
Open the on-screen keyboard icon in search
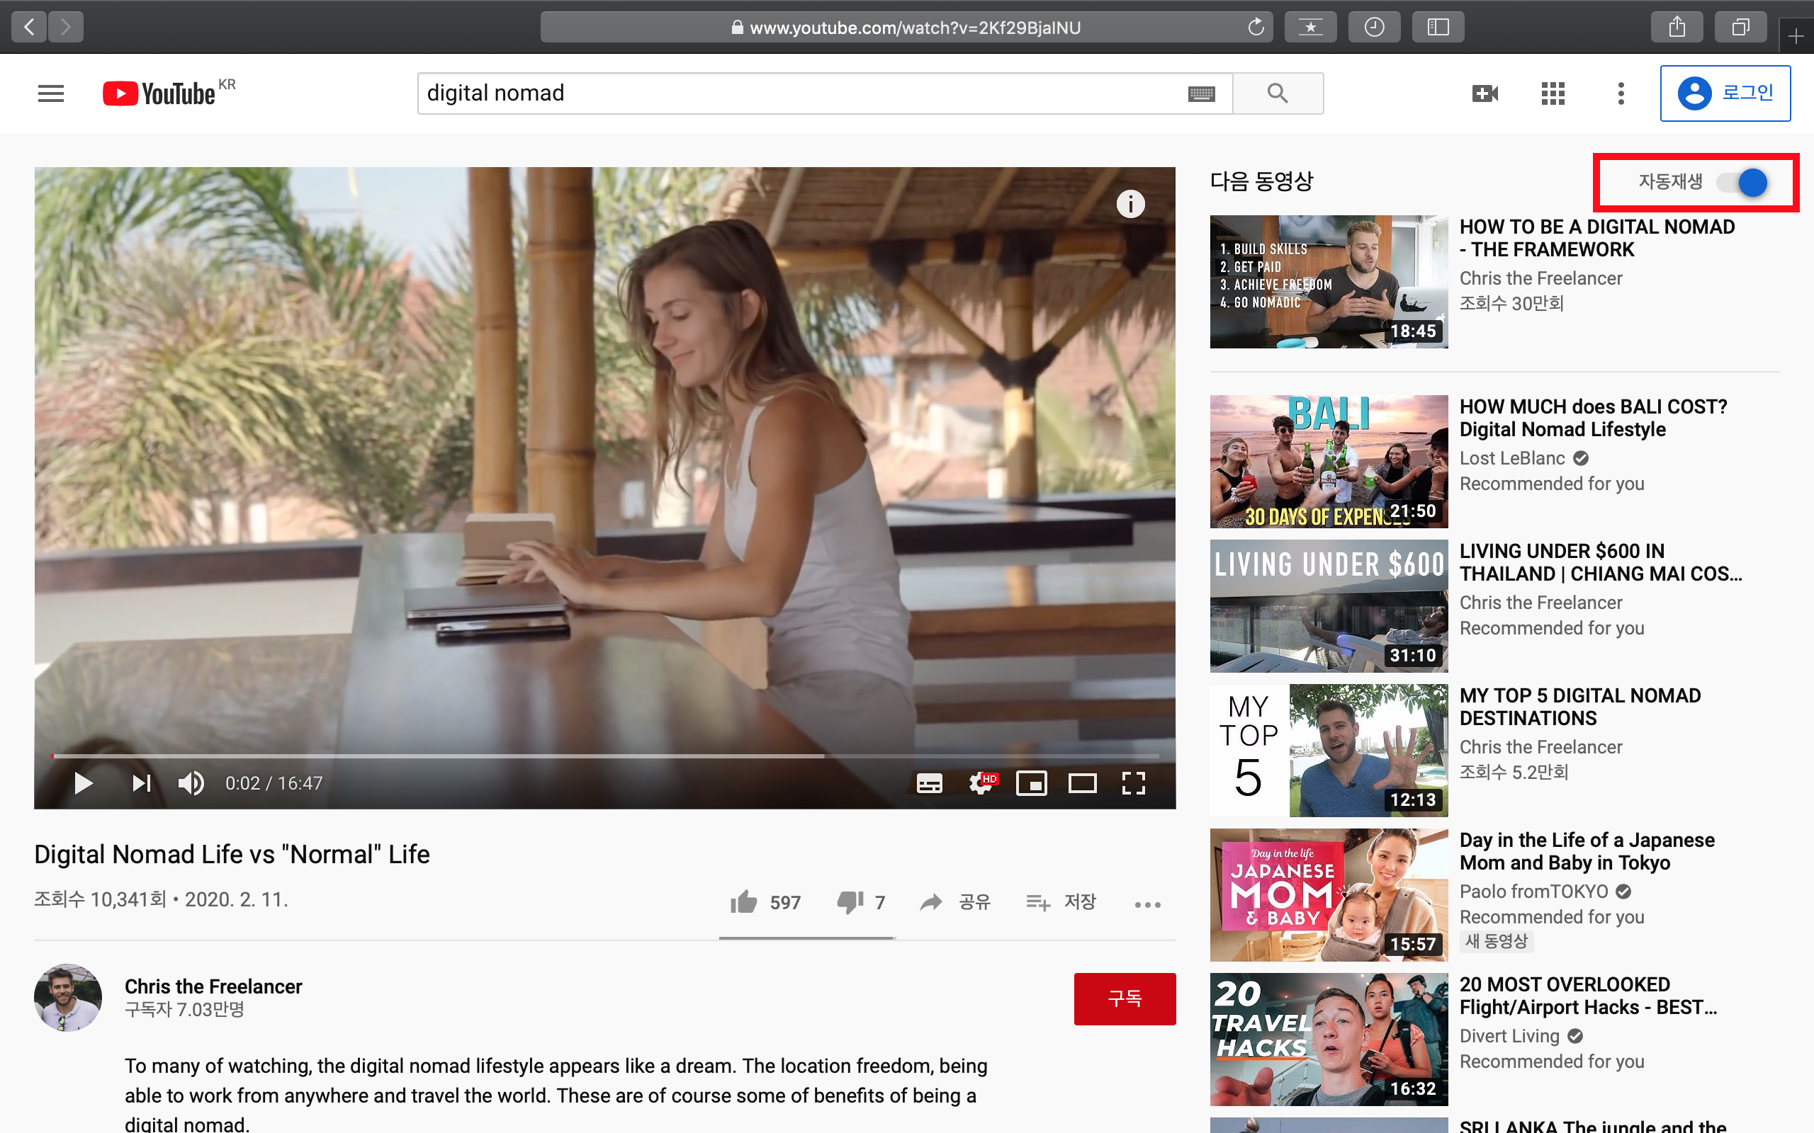pyautogui.click(x=1201, y=93)
